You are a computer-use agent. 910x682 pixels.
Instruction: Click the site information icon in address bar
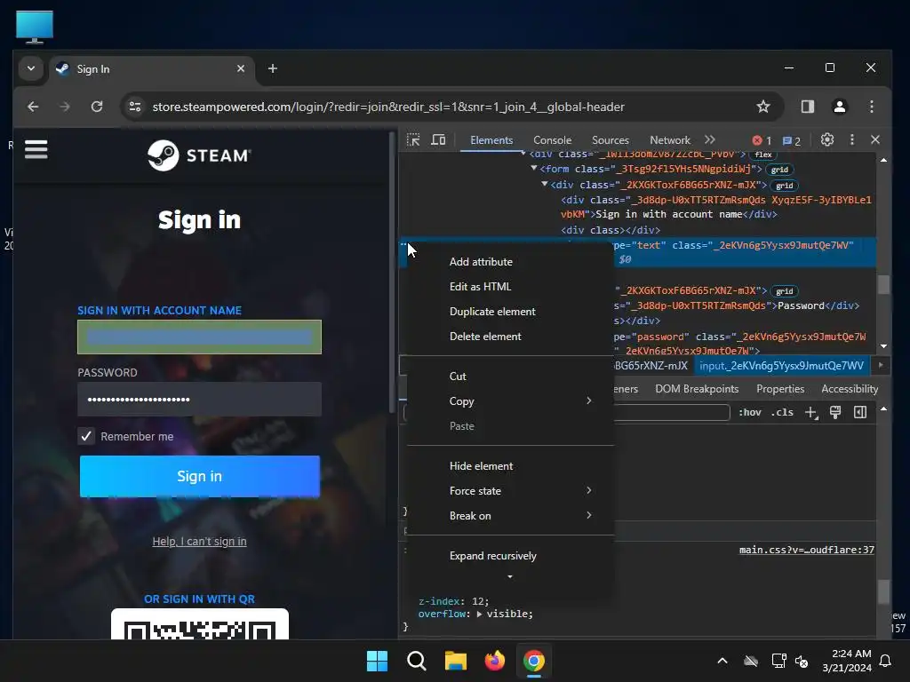[135, 107]
